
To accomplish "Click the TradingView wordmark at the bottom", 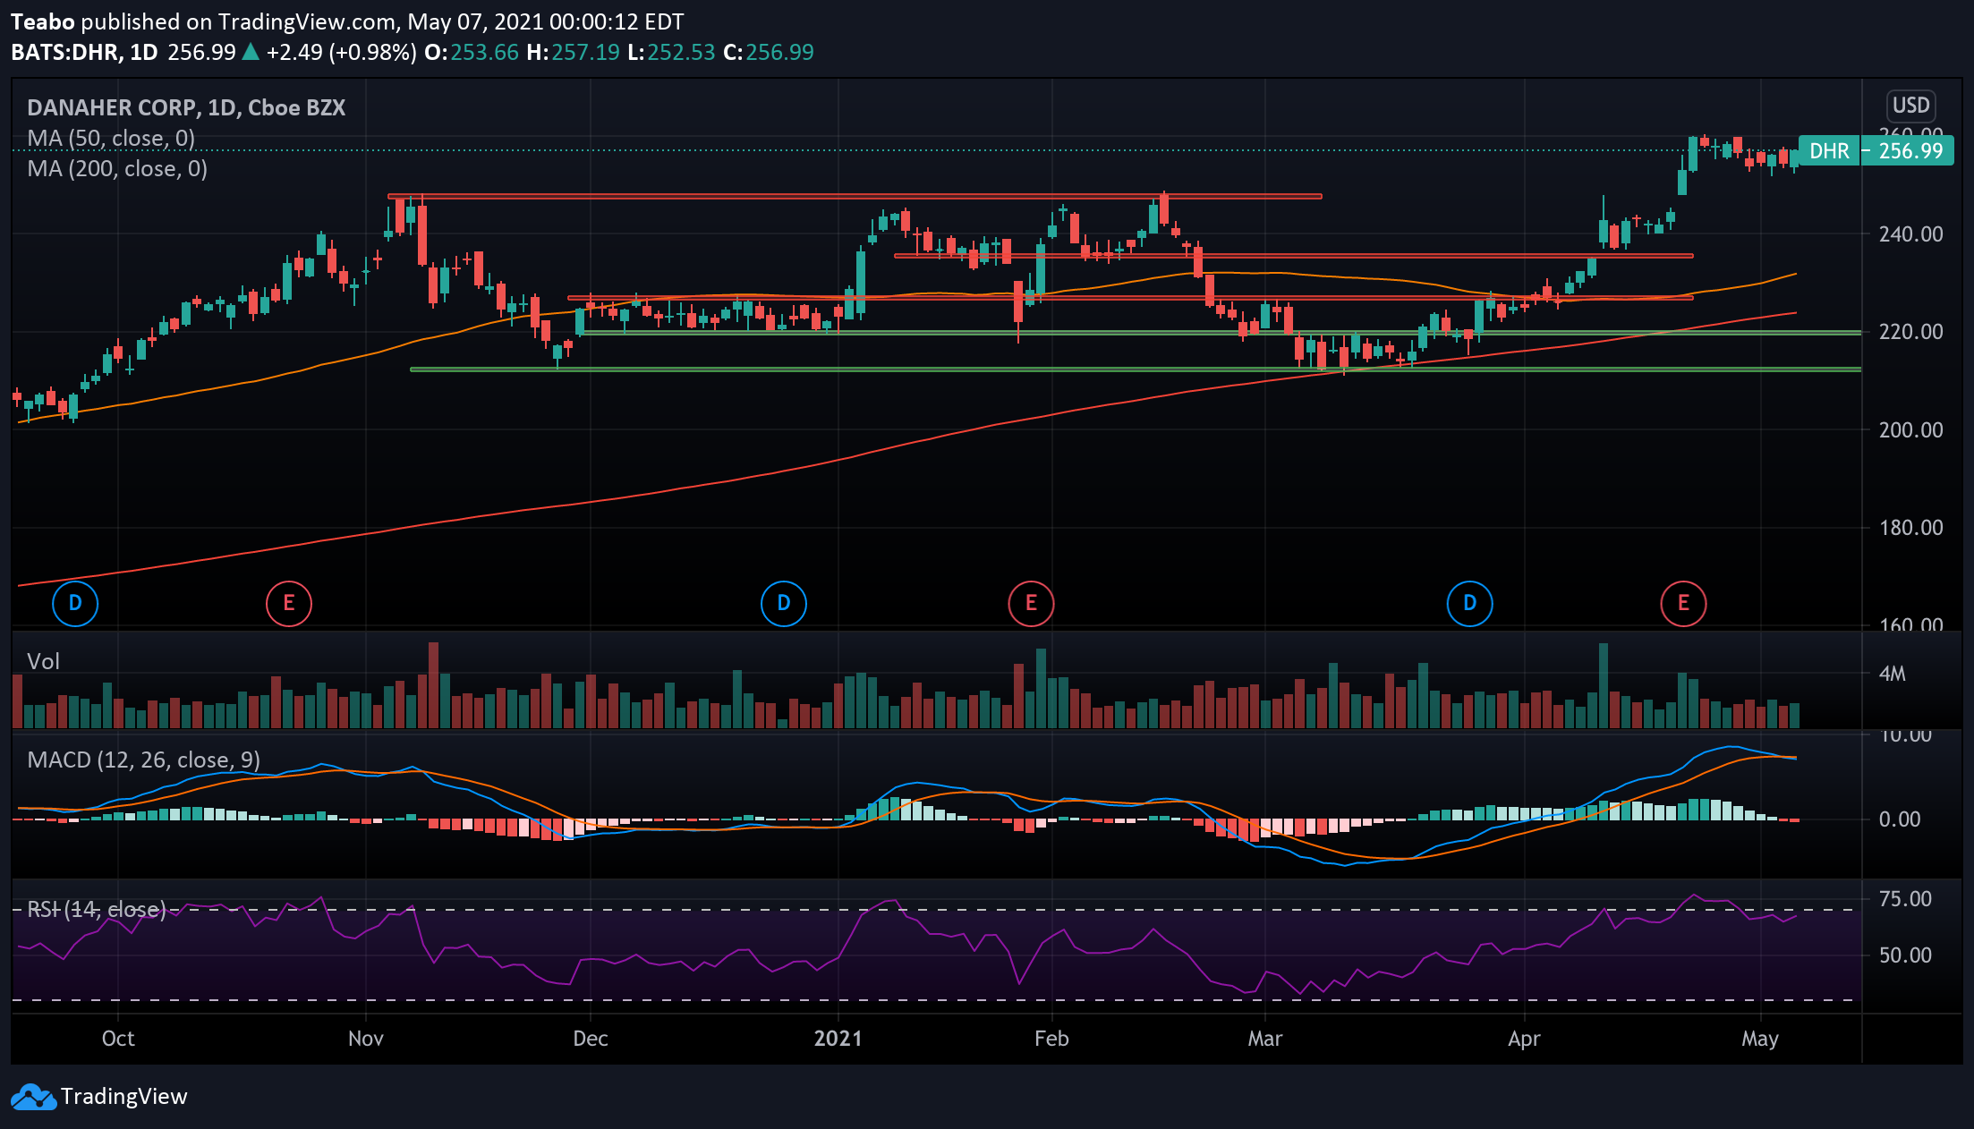I will (x=124, y=1097).
